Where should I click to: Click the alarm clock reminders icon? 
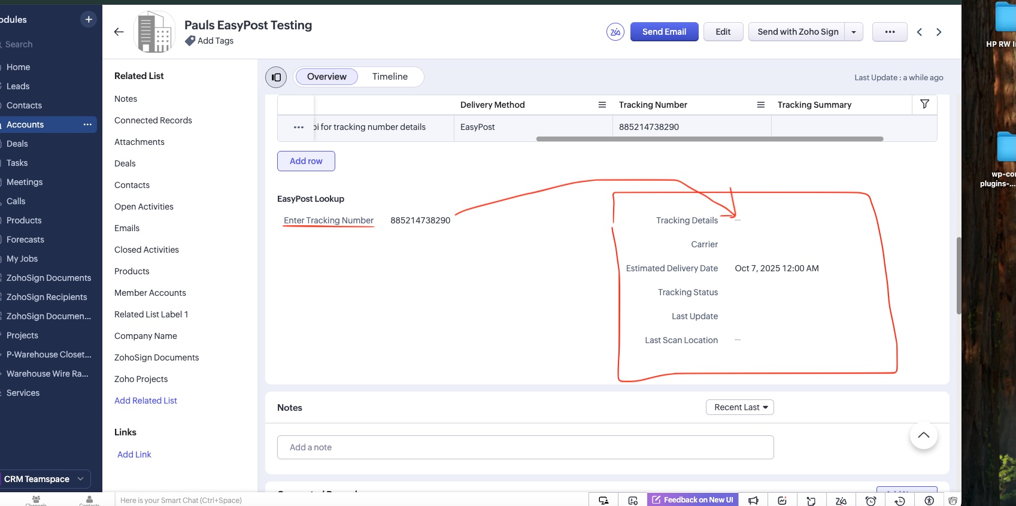[x=871, y=500]
